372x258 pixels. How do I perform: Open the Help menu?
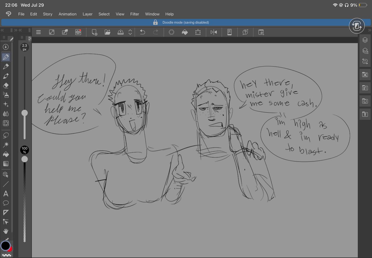[169, 14]
